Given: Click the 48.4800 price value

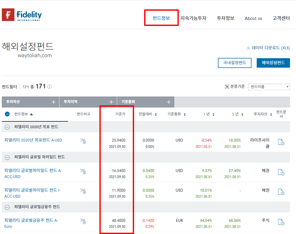Looking at the screenshot, I should pos(119,220).
